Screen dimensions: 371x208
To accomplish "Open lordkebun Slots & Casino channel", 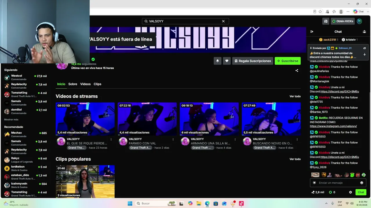I will tap(26, 168).
